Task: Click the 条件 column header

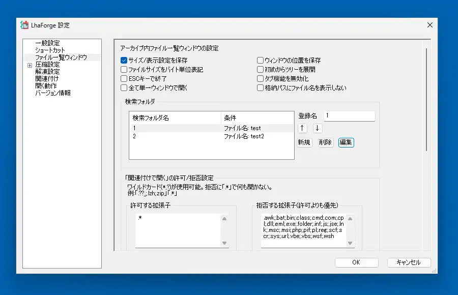Action: click(x=257, y=118)
